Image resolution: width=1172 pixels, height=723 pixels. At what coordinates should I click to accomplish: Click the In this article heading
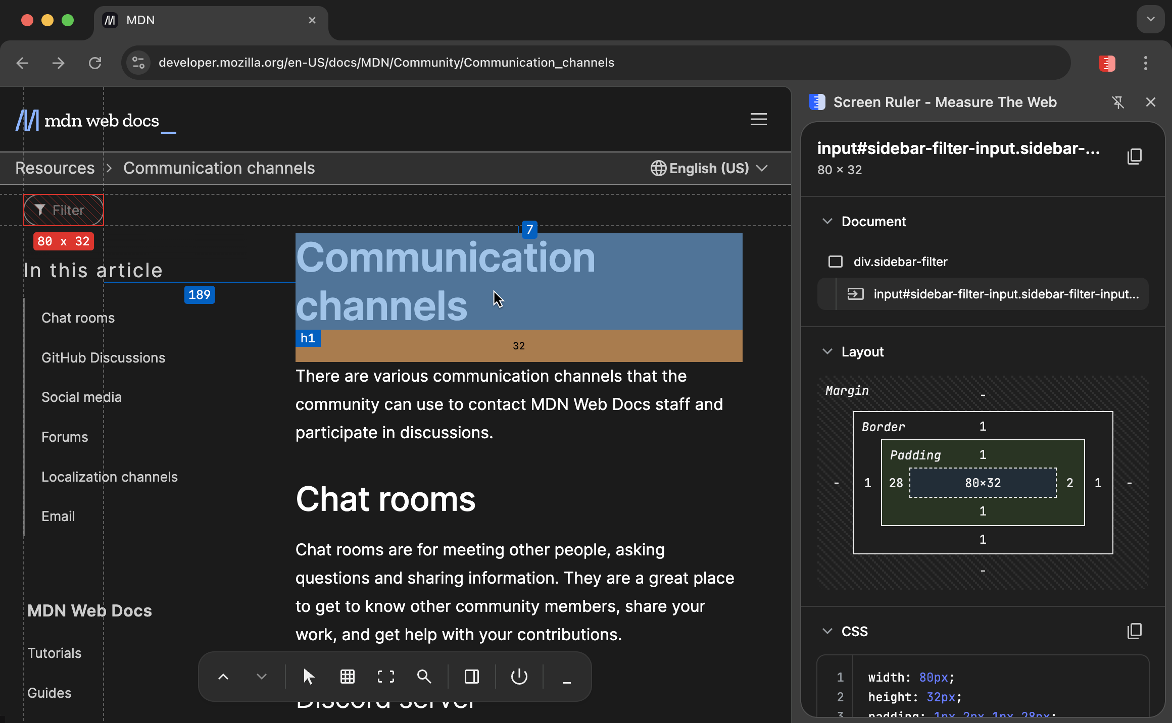[93, 271]
